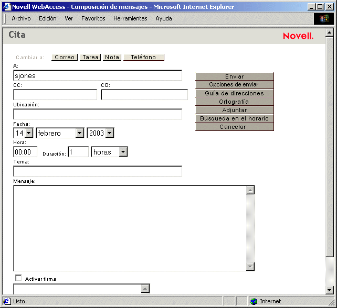Open the Ver menu
Viewport: 337px width, 308px height.
[69, 18]
